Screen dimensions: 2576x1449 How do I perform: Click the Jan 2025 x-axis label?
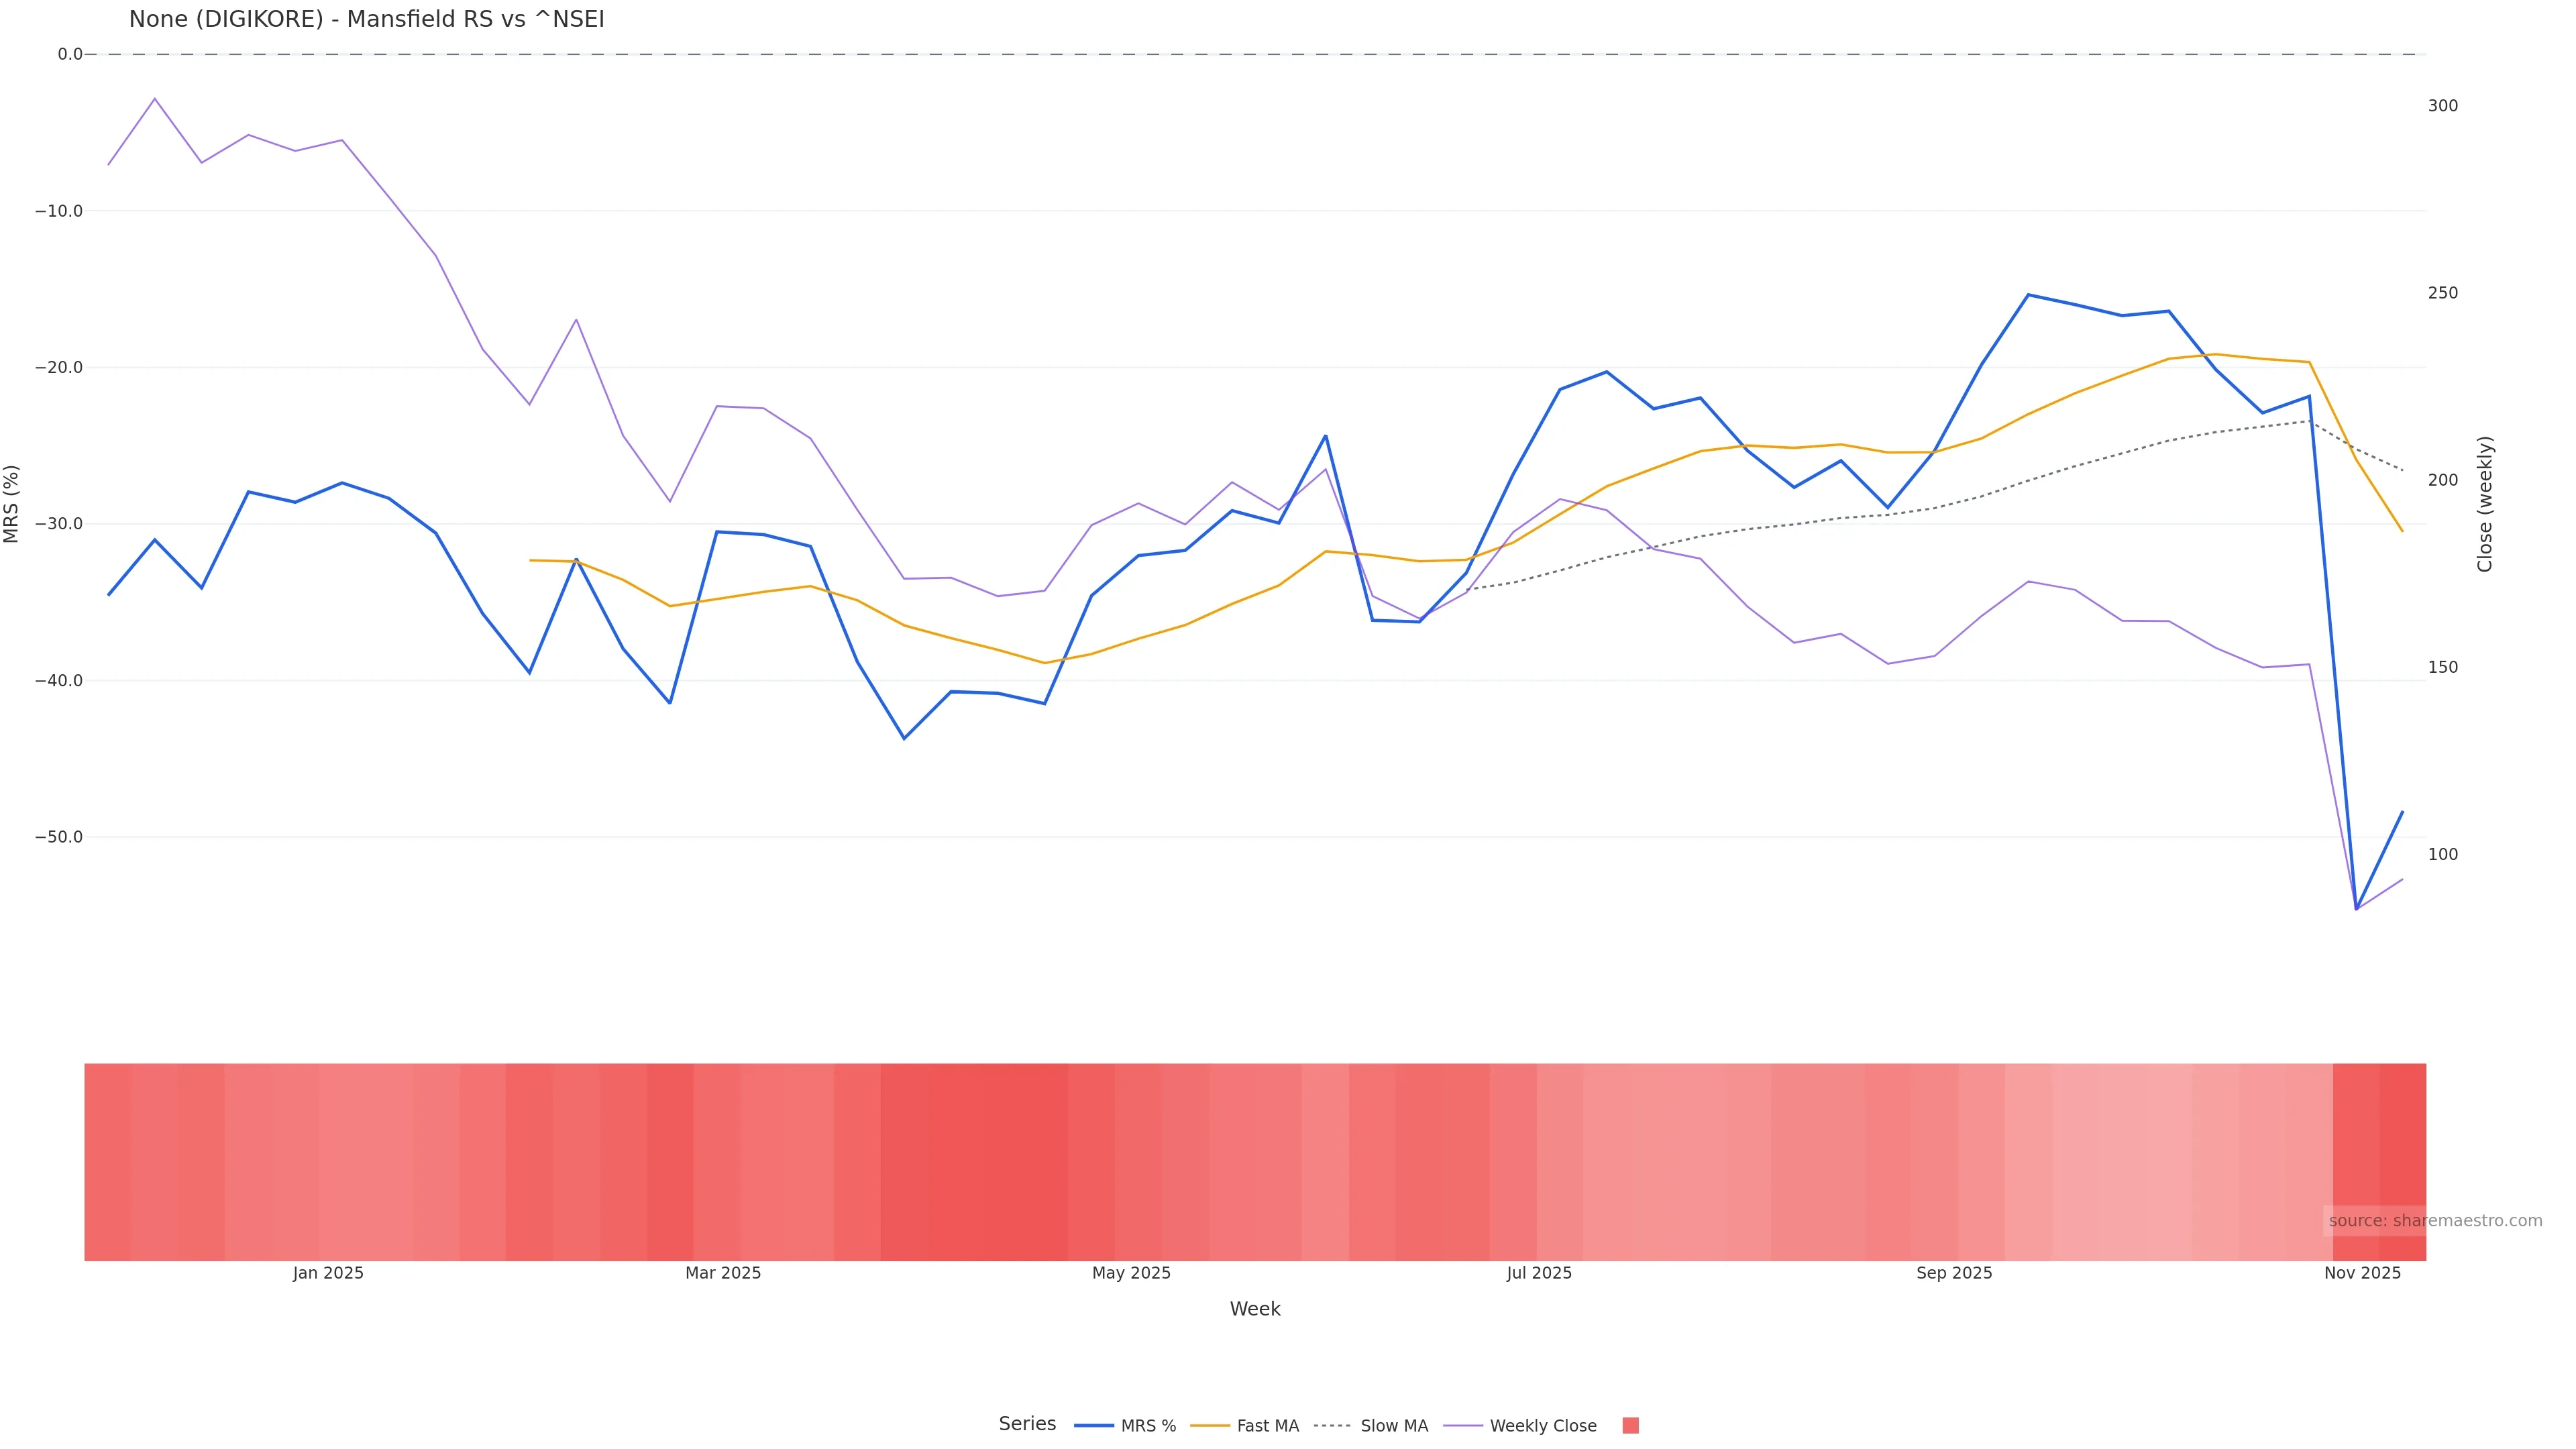(x=328, y=1273)
